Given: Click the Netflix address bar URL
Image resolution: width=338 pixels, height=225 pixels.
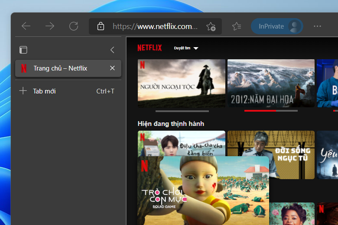Looking at the screenshot, I should [x=155, y=26].
